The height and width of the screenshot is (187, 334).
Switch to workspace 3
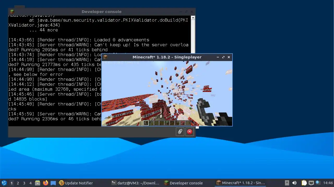(24, 183)
